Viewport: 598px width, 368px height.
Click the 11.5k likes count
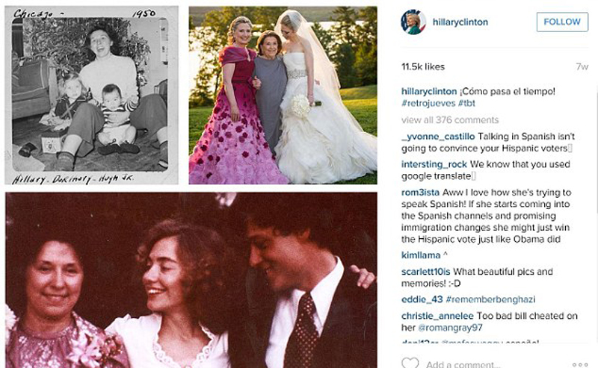tap(423, 66)
